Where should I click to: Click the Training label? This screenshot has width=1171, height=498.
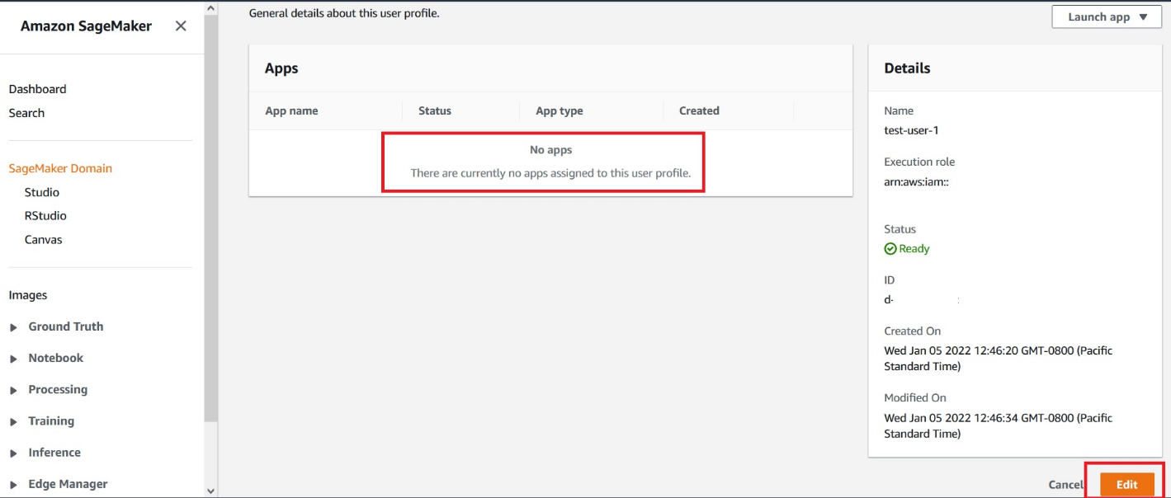tap(51, 420)
